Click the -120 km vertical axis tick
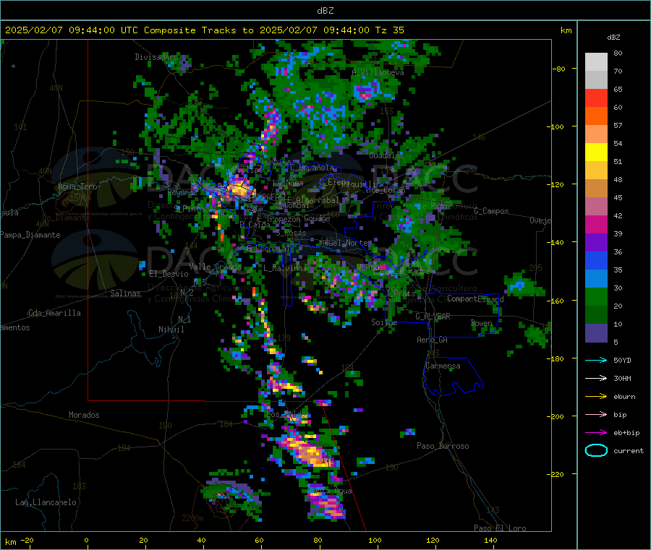 (557, 184)
